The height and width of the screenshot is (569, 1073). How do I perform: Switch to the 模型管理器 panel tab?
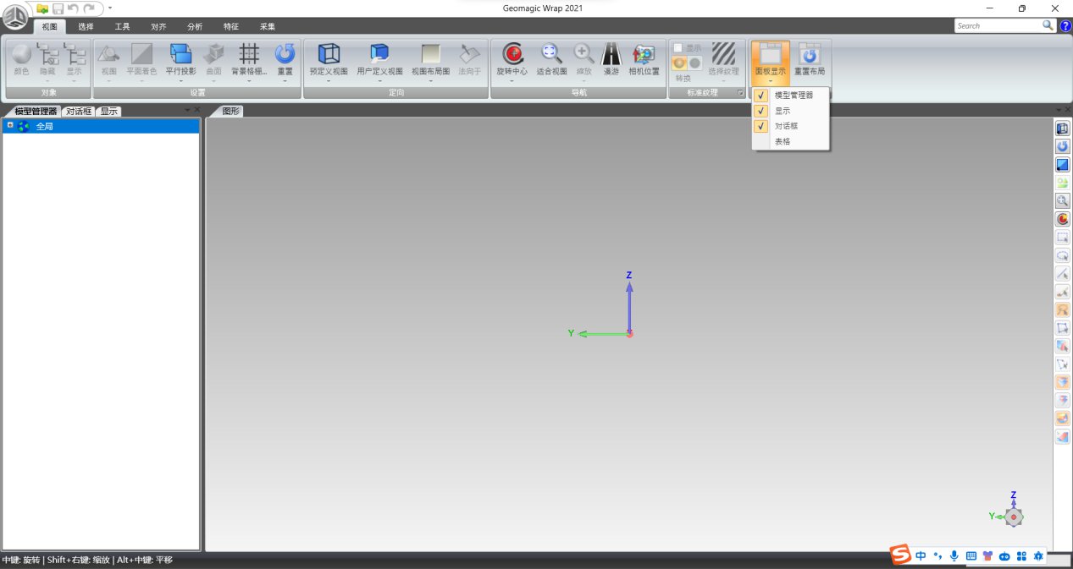point(35,111)
